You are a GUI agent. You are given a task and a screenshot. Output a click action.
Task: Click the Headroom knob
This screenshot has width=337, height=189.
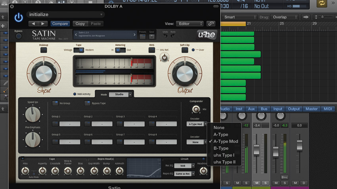point(203,171)
